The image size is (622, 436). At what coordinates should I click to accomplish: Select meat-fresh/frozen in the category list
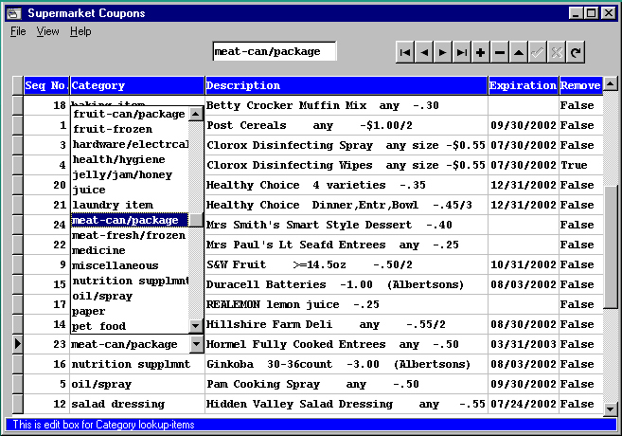[130, 235]
